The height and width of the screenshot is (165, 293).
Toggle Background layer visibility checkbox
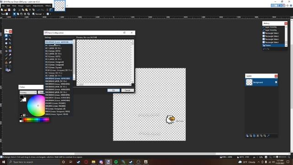[x=276, y=82]
